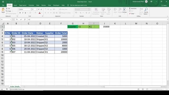
Task: Open the Copy options dropdown arrow
Action: coord(12,11)
